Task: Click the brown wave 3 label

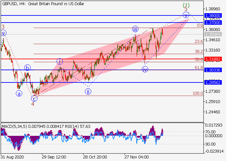Action: pyautogui.click(x=3, y=27)
